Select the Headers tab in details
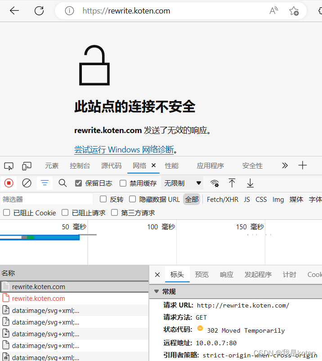The image size is (322, 361). 177,274
